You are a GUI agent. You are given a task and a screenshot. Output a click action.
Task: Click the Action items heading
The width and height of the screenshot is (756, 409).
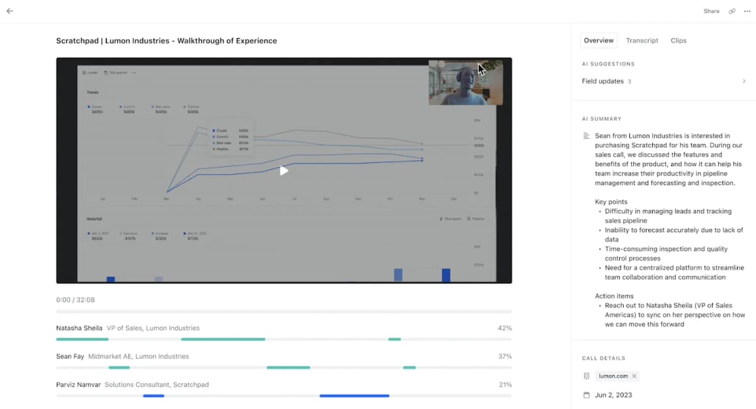[614, 296]
